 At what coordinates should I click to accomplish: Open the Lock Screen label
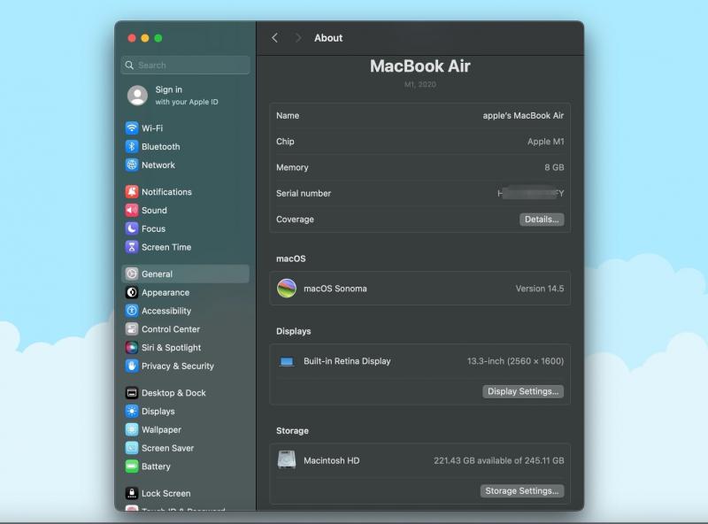(x=165, y=494)
